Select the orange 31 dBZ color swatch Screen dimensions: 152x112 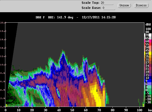point(150,59)
